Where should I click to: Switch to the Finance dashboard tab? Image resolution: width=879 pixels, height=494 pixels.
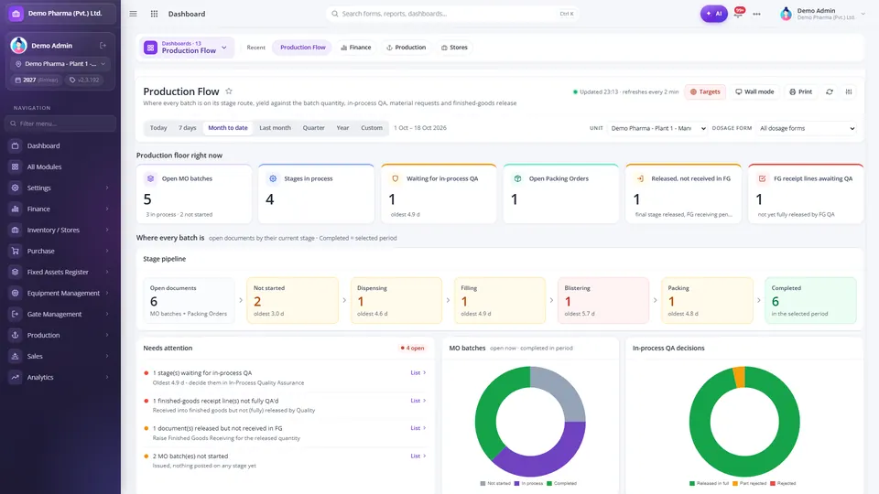[356, 48]
